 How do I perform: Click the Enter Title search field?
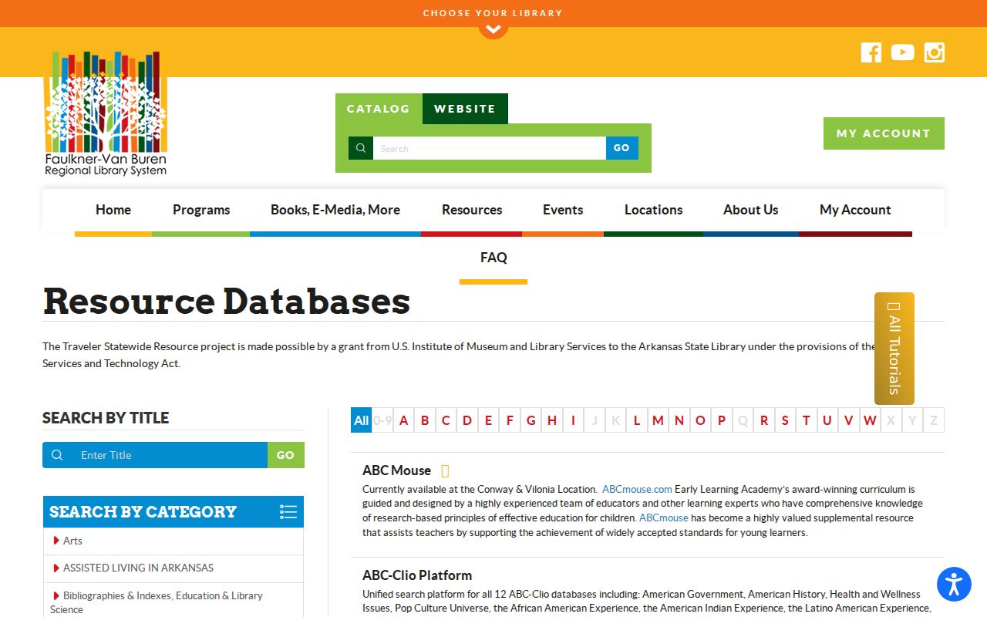click(x=169, y=455)
